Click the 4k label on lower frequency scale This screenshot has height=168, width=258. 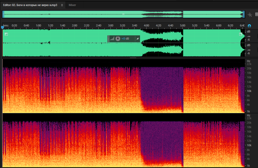point(248,159)
